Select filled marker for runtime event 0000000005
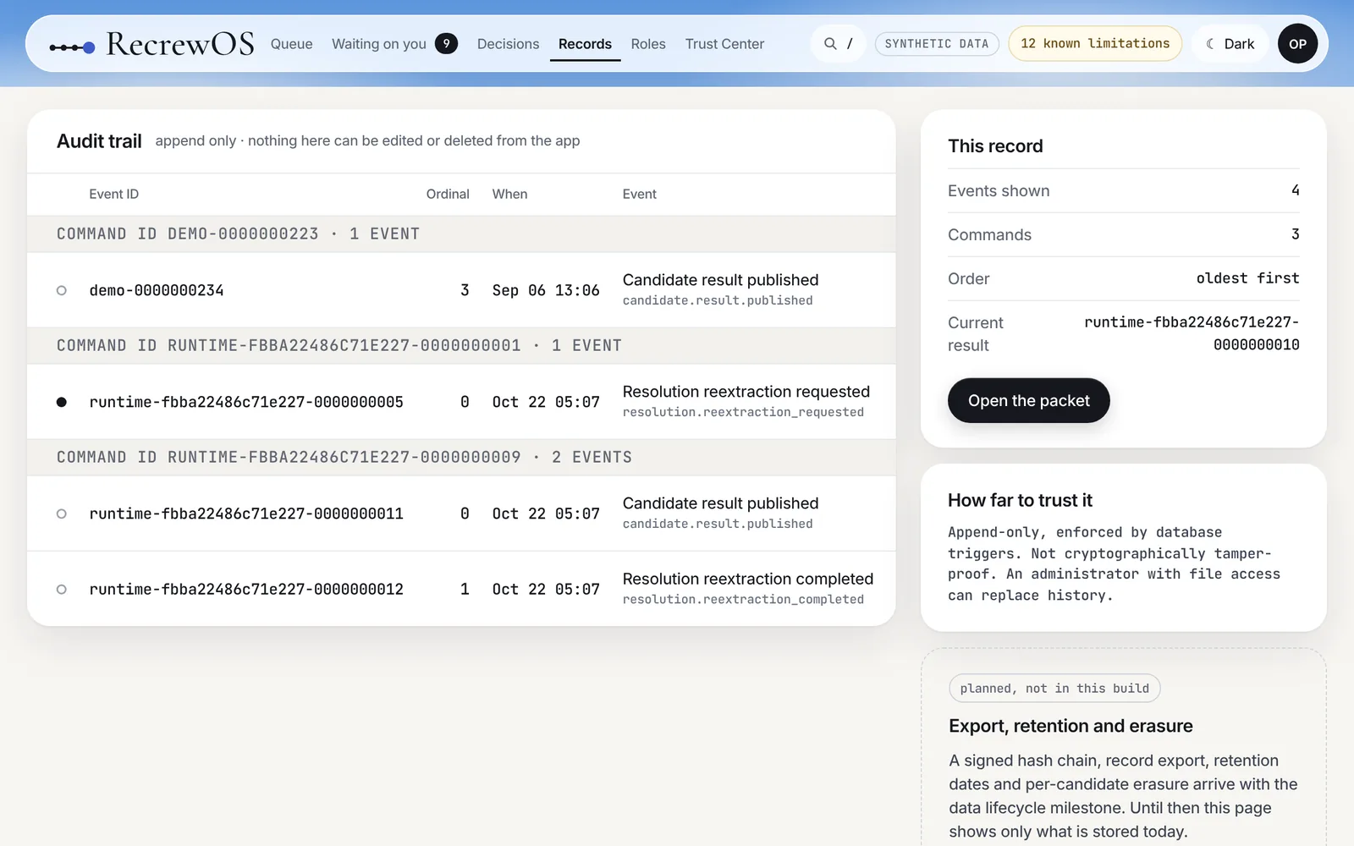 61,402
